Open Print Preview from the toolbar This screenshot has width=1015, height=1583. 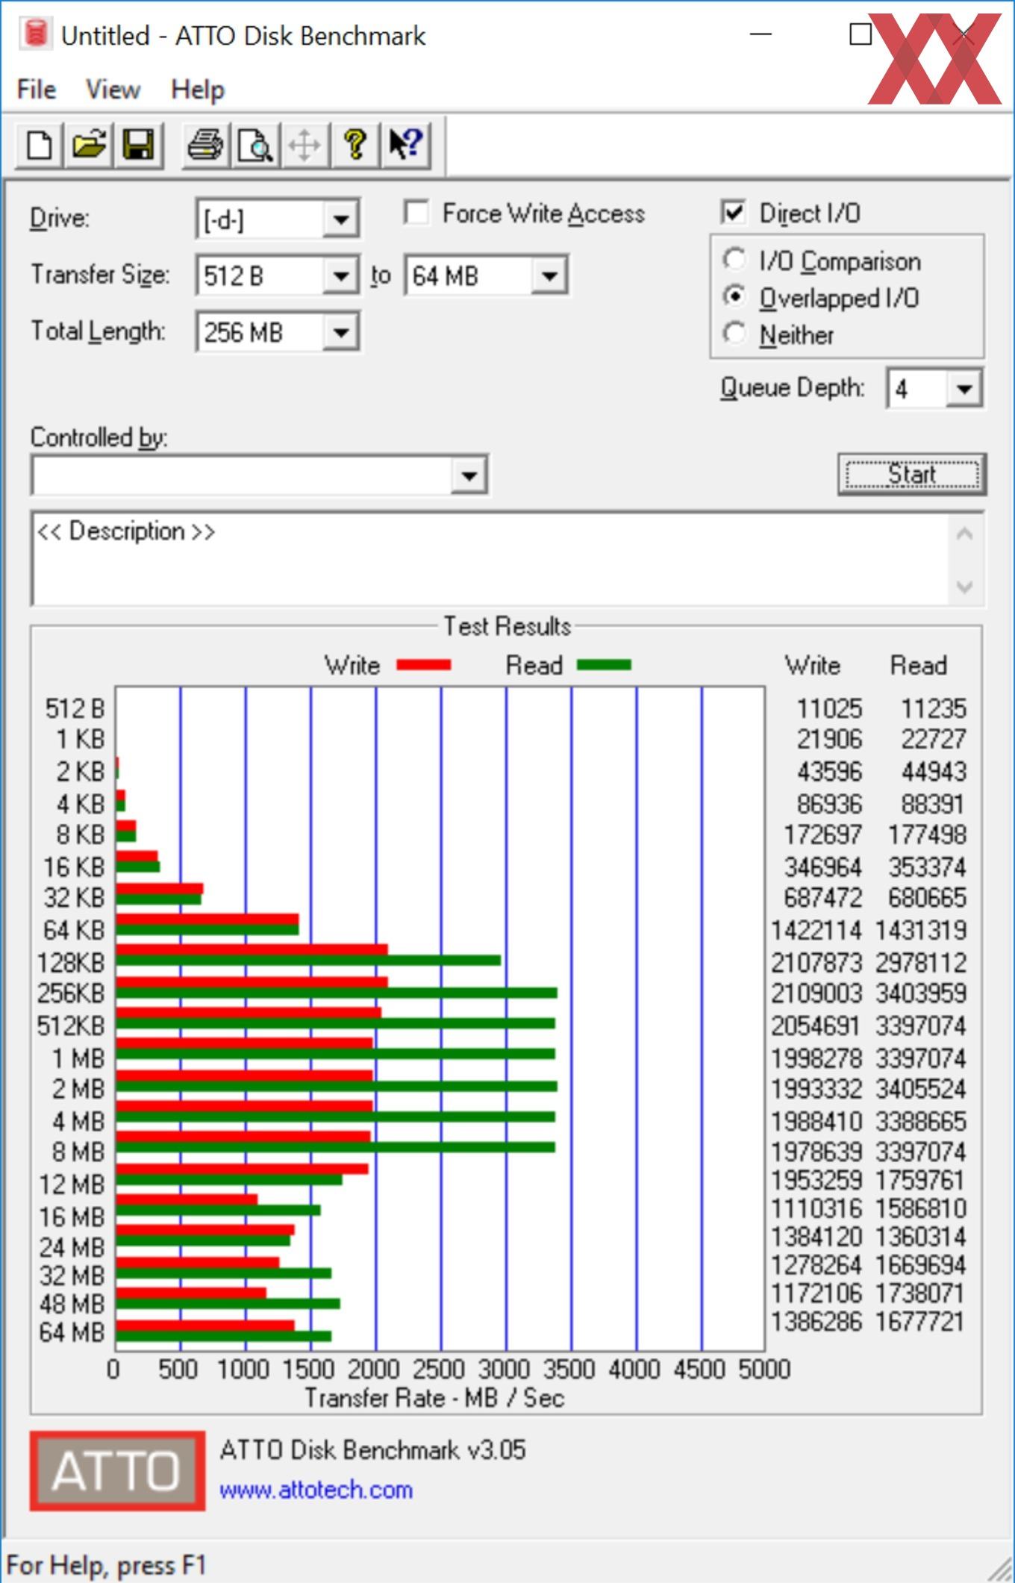[255, 144]
